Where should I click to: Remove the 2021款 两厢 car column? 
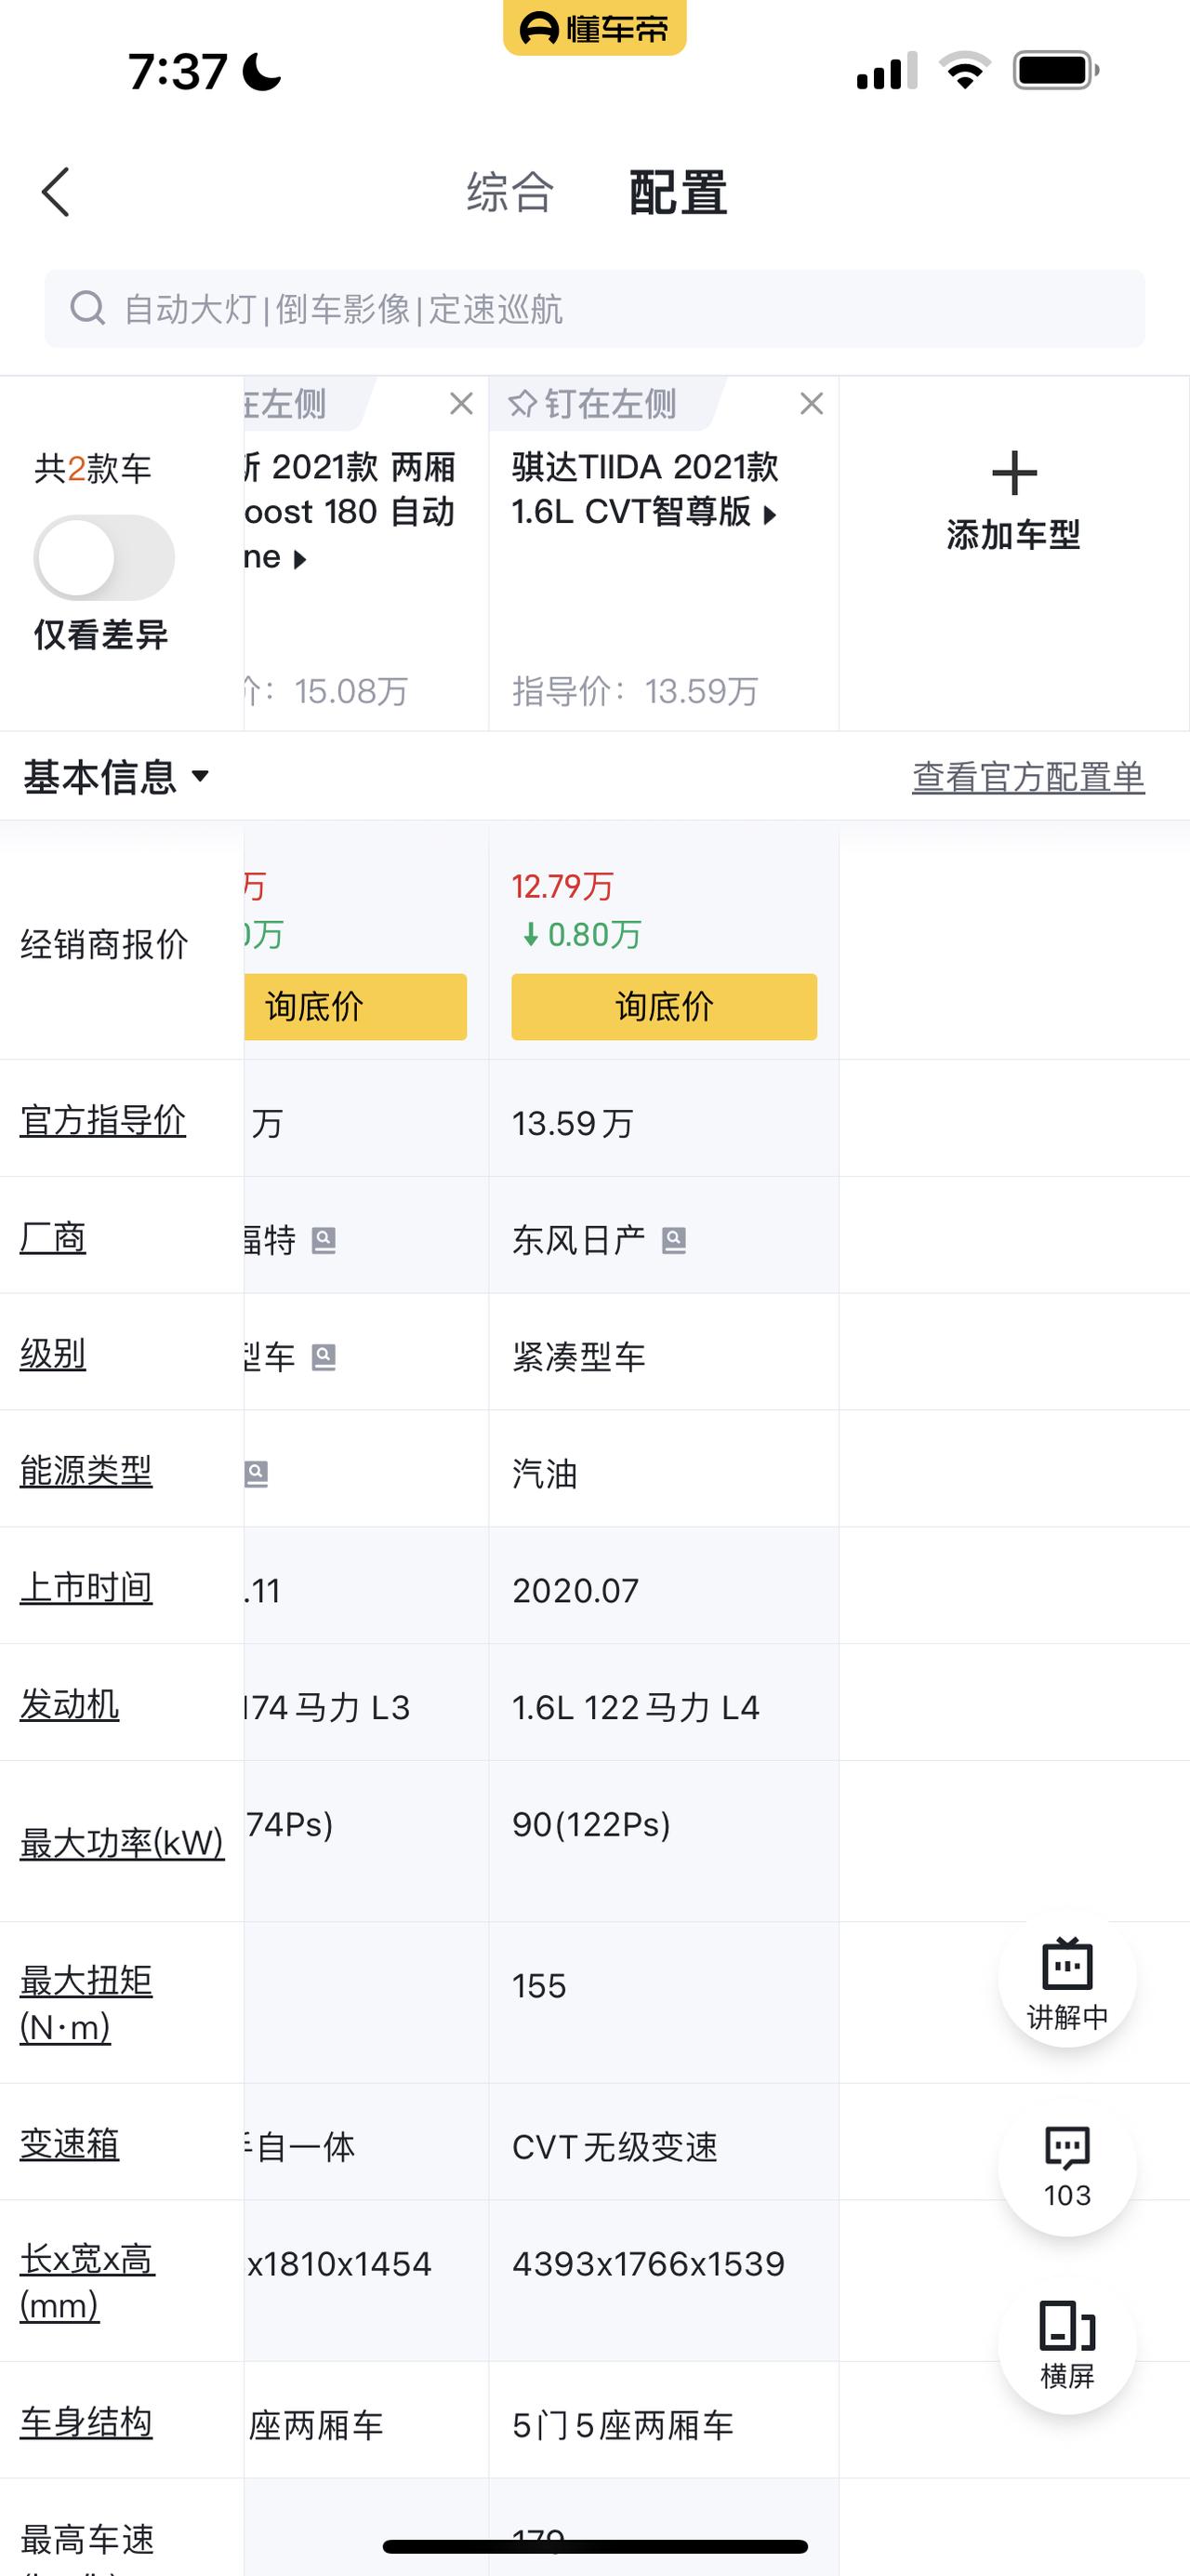[x=460, y=404]
